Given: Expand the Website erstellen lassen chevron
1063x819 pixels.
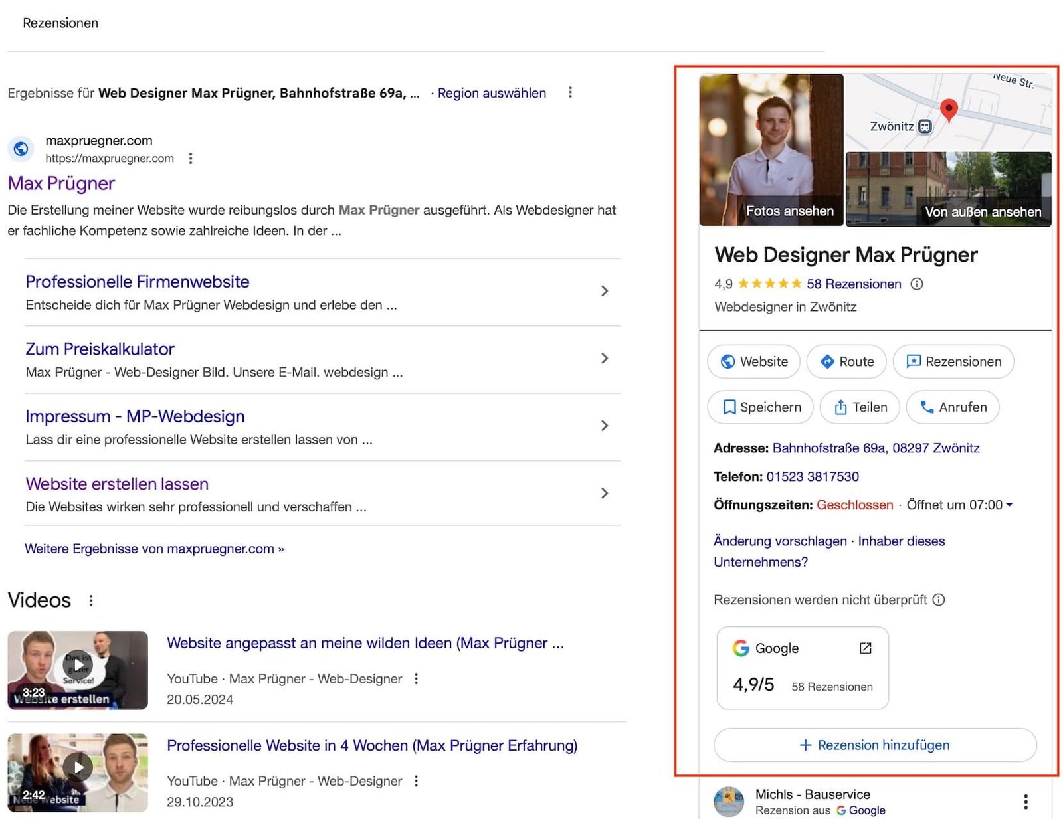Looking at the screenshot, I should [605, 493].
